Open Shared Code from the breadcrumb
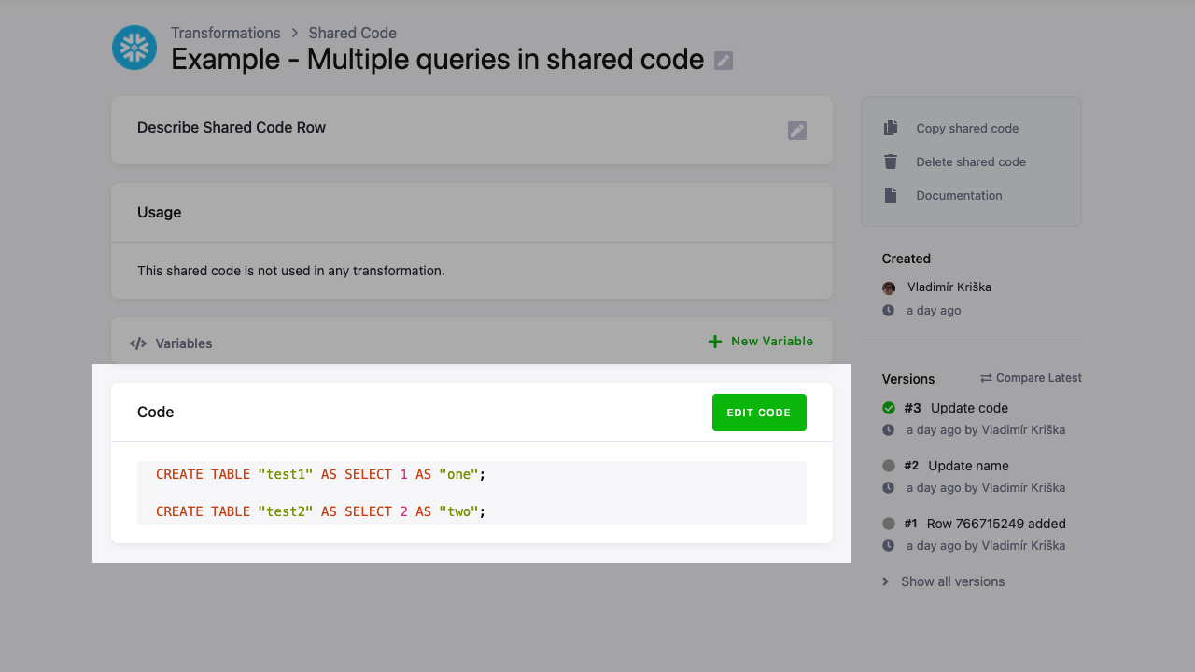Viewport: 1195px width, 672px height. pos(352,33)
